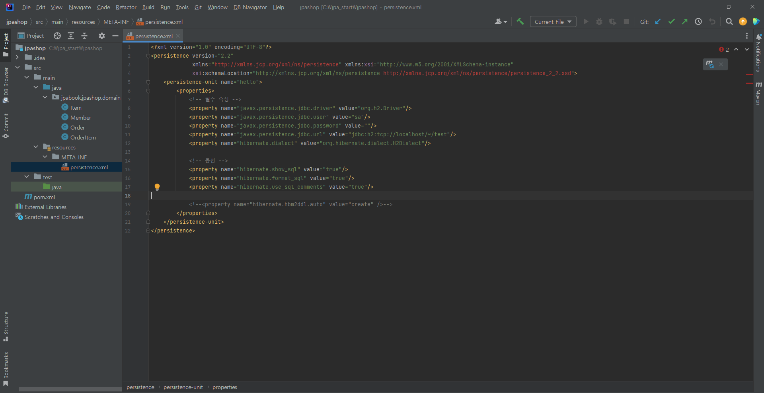Click Select Opened File target icon
Image resolution: width=764 pixels, height=393 pixels.
click(x=57, y=36)
